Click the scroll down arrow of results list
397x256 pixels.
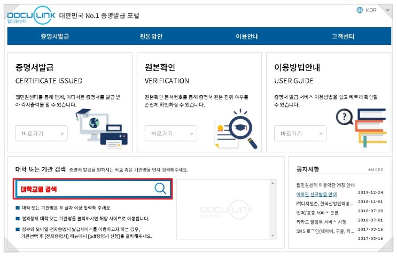click(273, 236)
